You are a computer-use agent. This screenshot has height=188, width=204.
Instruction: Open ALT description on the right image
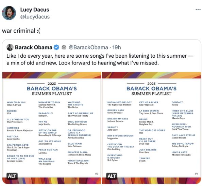112,176
